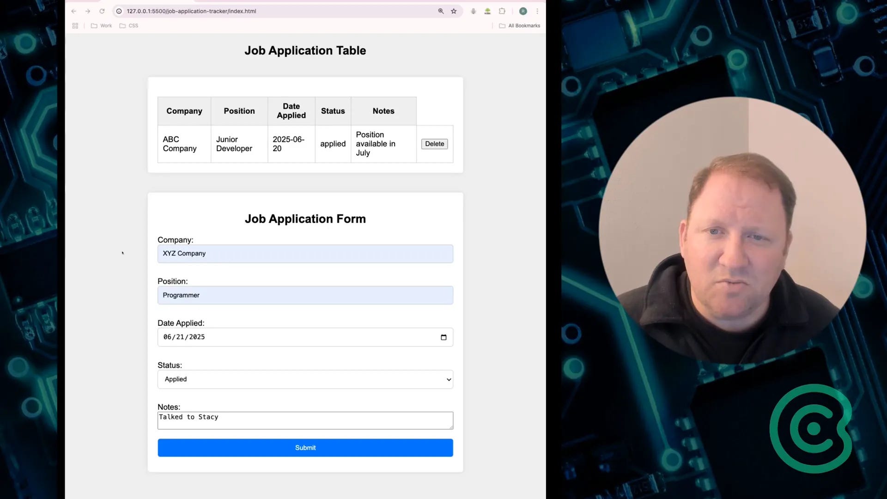Screen dimensions: 887x499
Task: Open the Chrome profile avatar
Action: click(523, 11)
